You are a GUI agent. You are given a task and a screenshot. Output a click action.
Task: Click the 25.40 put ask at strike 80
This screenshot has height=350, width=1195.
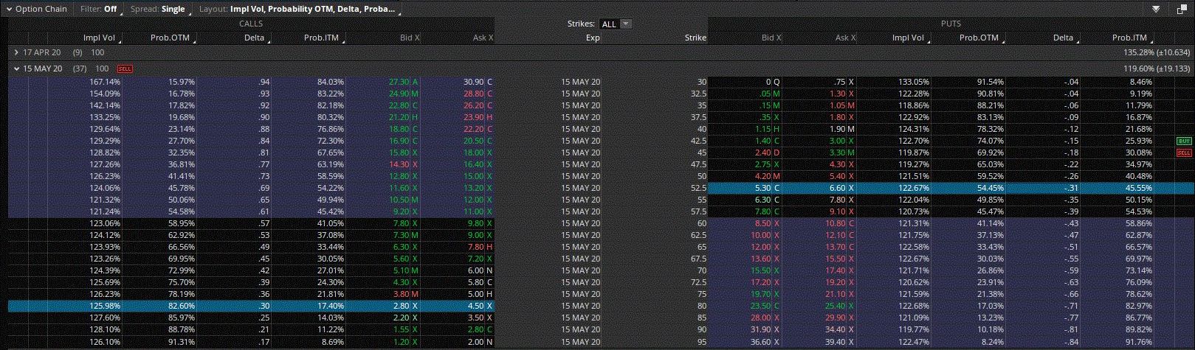pyautogui.click(x=836, y=306)
